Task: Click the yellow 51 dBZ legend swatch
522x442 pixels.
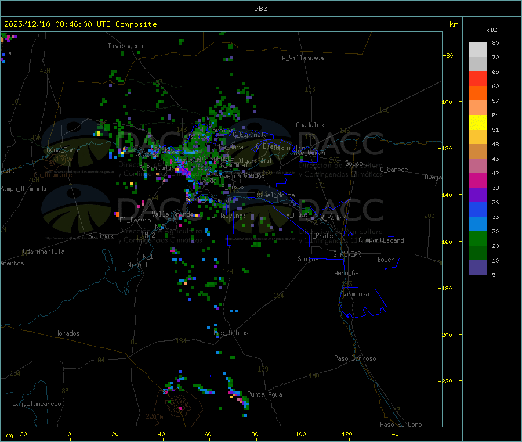Action: pos(478,123)
